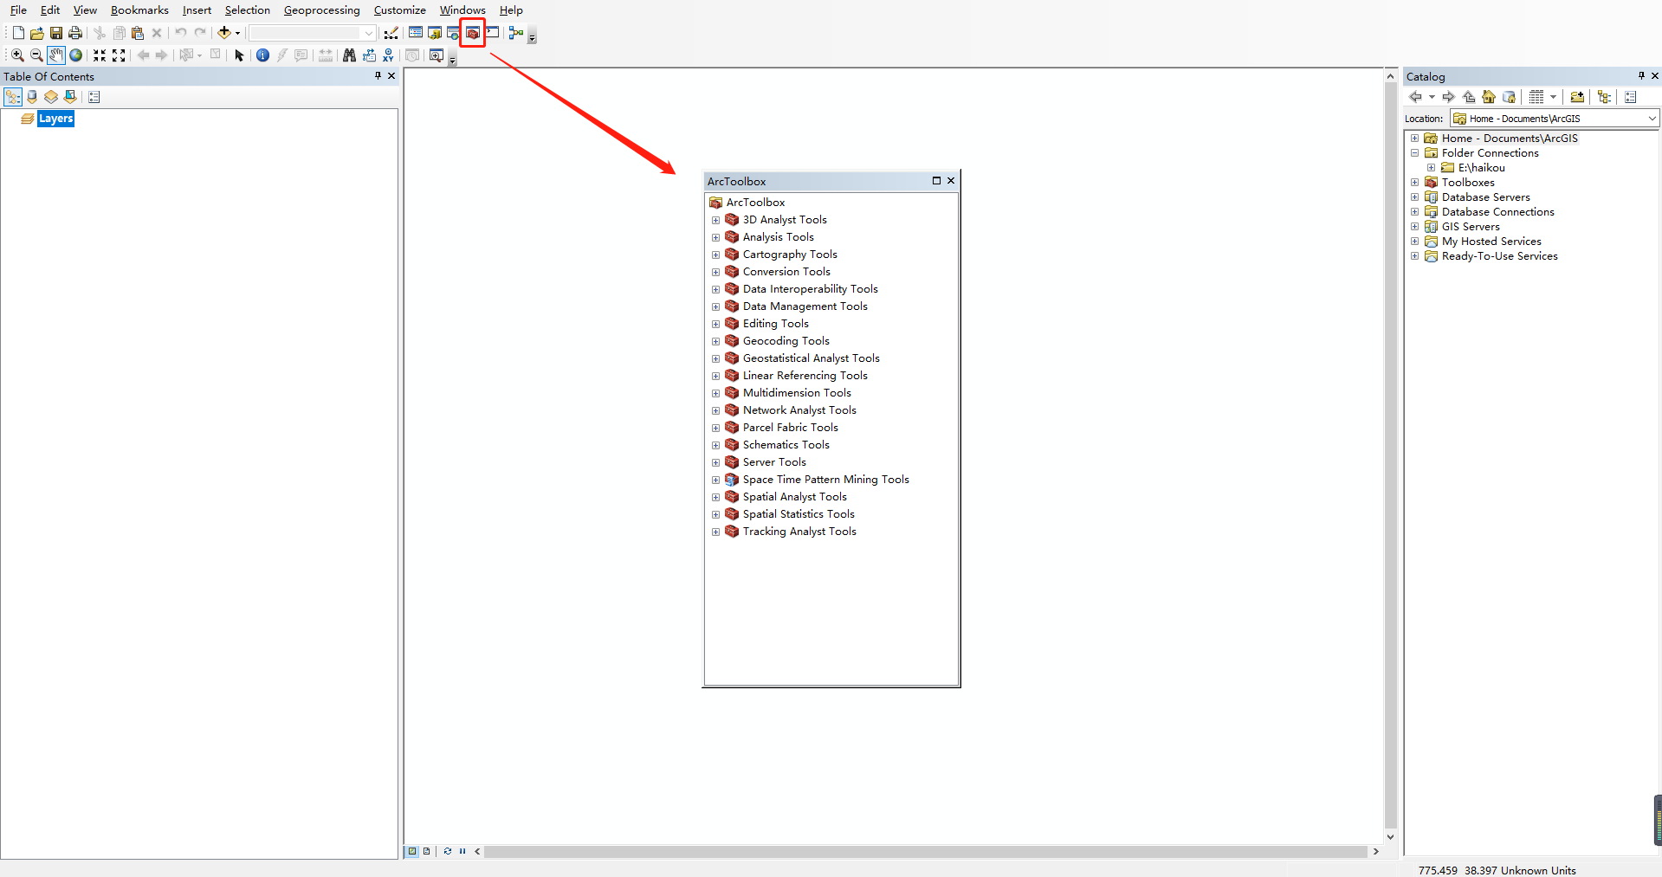Select the Pan tool
This screenshot has width=1662, height=877.
click(x=56, y=55)
